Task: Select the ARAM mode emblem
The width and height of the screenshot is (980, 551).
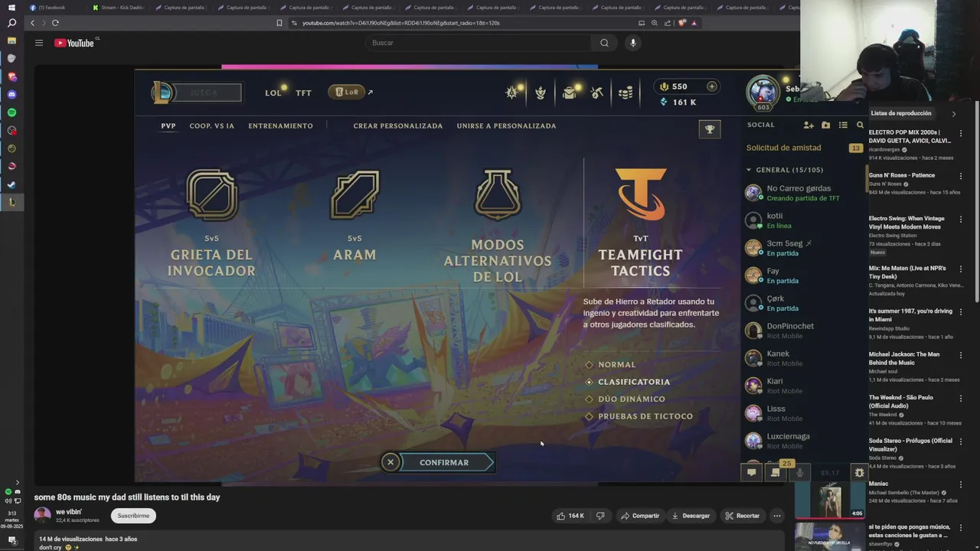Action: (x=354, y=195)
